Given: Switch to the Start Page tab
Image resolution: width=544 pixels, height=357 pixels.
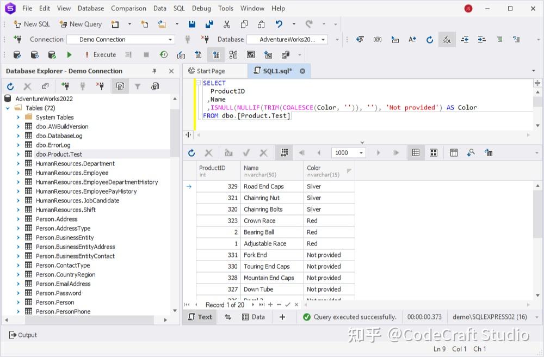Looking at the screenshot, I should point(213,71).
